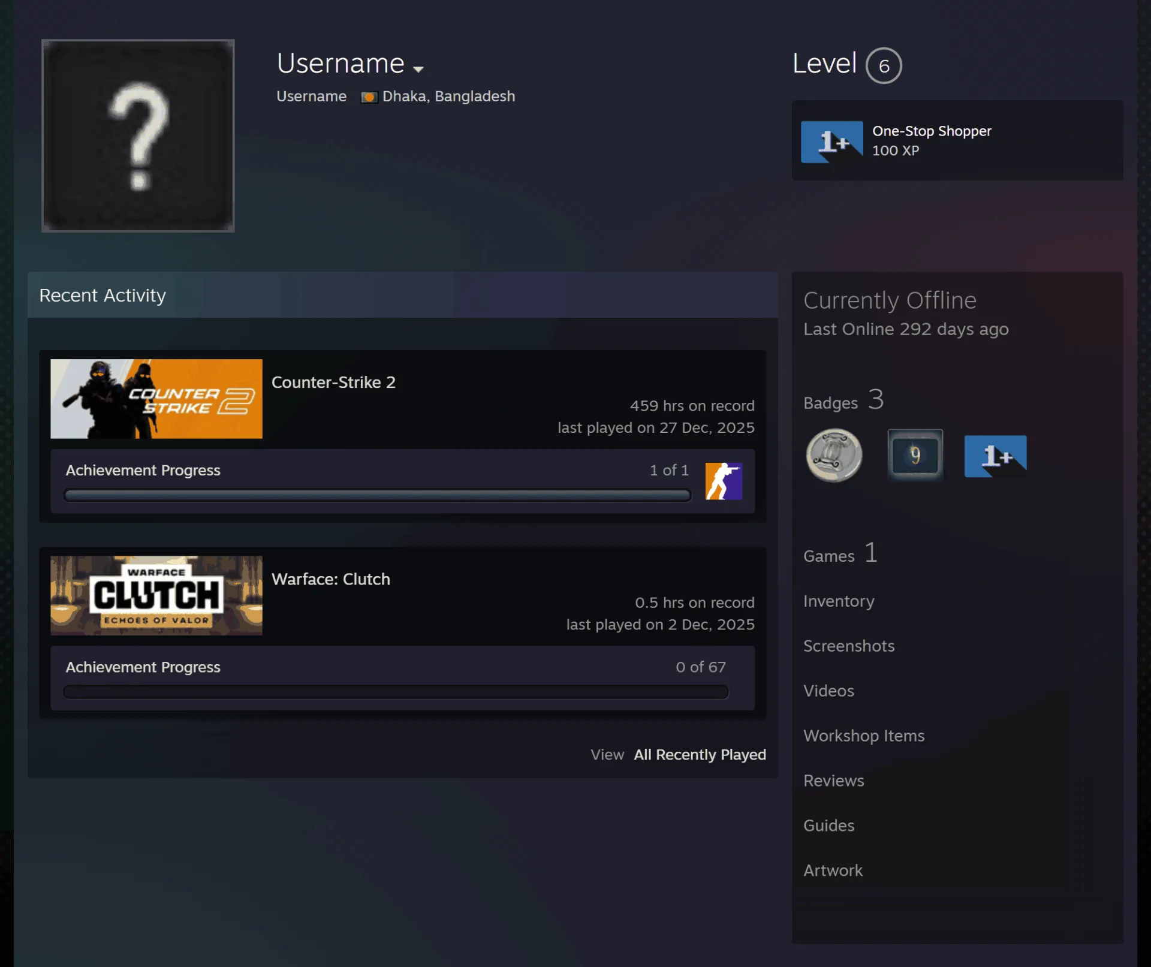Open Videos from the sidebar
This screenshot has width=1151, height=967.
pos(828,691)
